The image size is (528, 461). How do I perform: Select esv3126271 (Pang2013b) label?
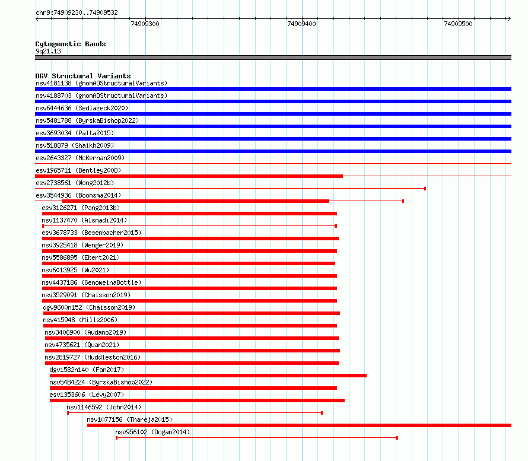[x=81, y=208]
